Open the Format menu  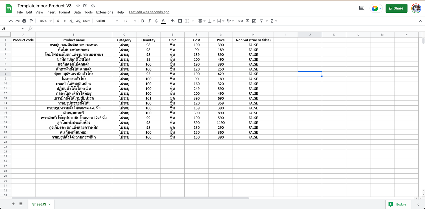coord(65,12)
